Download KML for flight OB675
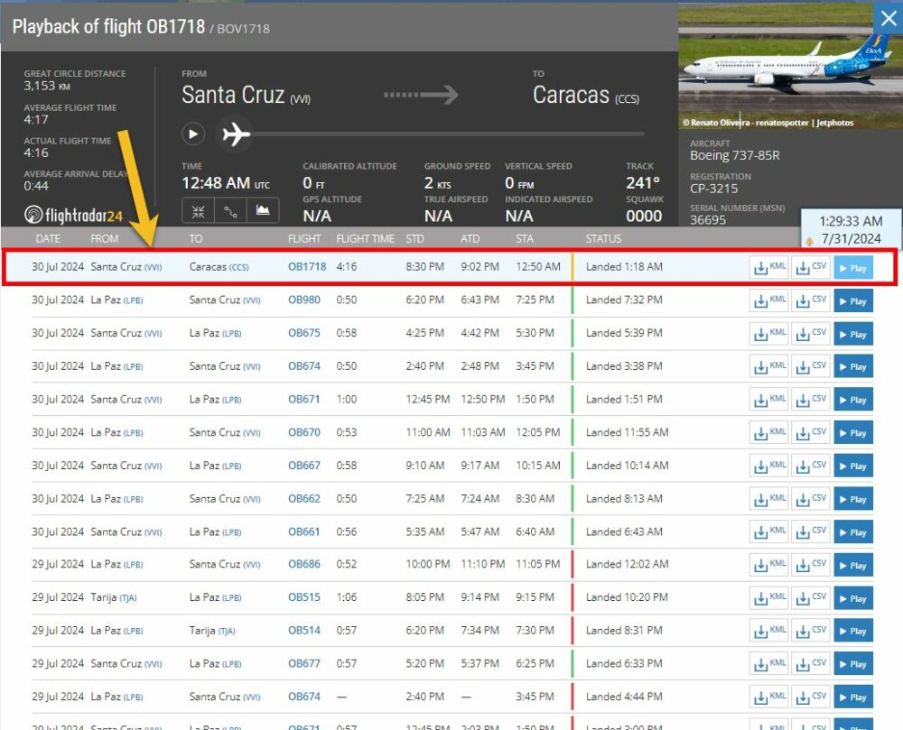The height and width of the screenshot is (730, 903). [x=768, y=334]
